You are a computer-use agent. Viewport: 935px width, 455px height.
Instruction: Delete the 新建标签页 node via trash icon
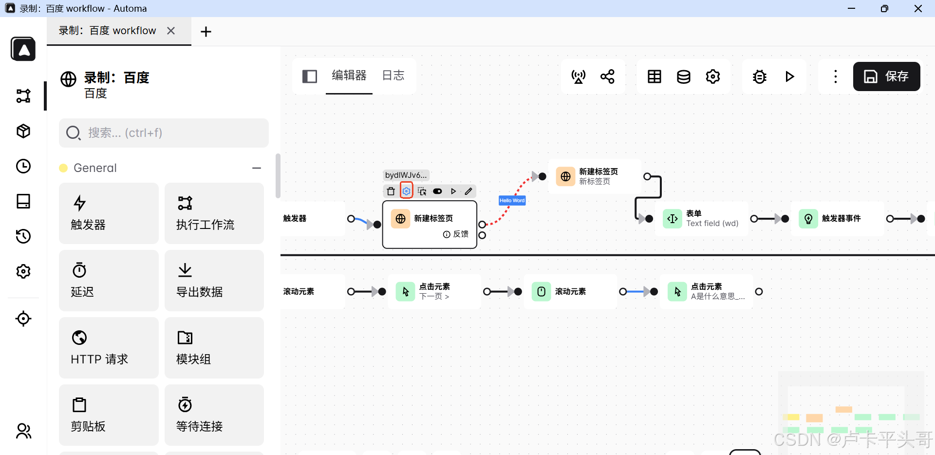(391, 191)
